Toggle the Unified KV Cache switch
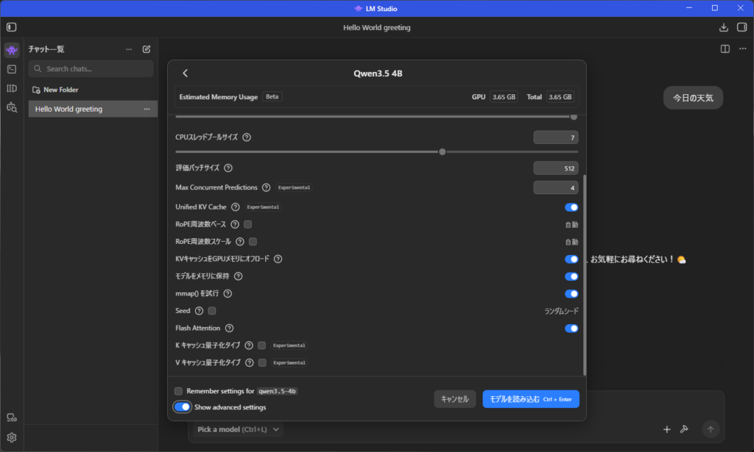Screen dimensions: 754x452 pyautogui.click(x=571, y=207)
